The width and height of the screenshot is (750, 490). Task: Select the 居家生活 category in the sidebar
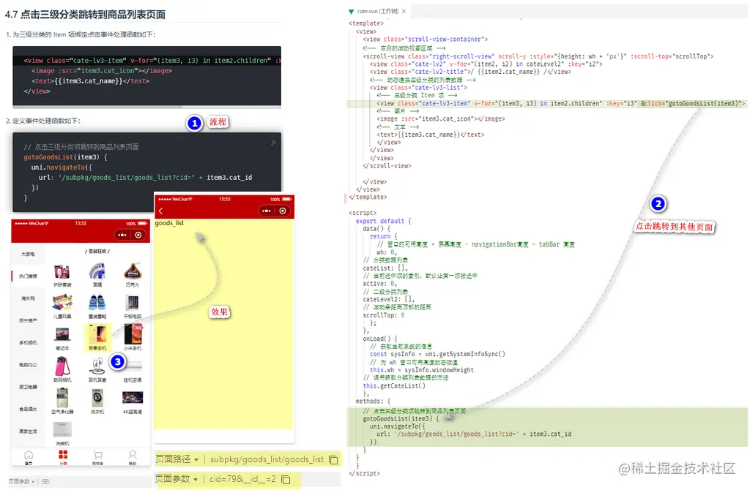[28, 431]
